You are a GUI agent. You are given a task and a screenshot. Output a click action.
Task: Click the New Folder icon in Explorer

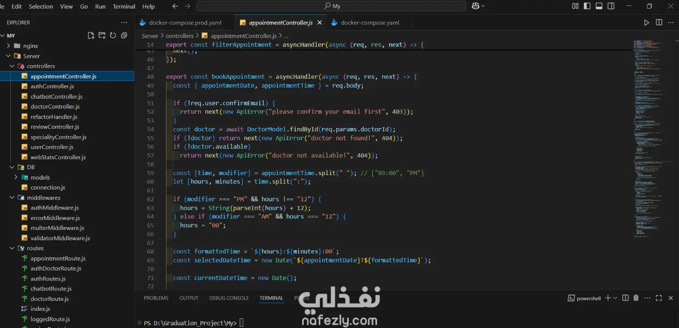[x=102, y=35]
